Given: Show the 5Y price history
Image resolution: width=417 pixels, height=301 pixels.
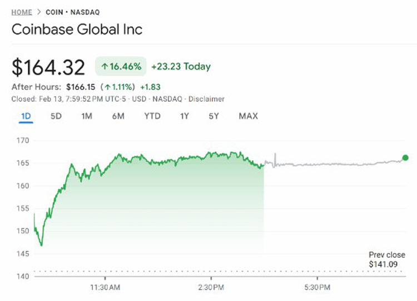Looking at the screenshot, I should pyautogui.click(x=214, y=116).
